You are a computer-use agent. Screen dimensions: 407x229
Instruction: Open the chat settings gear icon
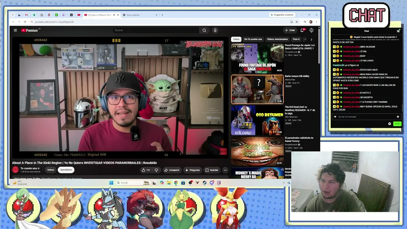click(390, 124)
